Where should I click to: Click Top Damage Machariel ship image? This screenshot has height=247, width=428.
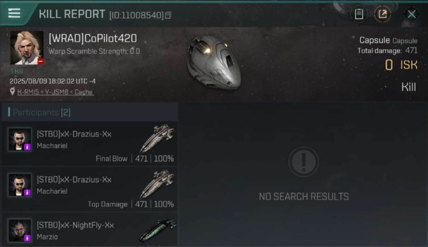tap(157, 184)
